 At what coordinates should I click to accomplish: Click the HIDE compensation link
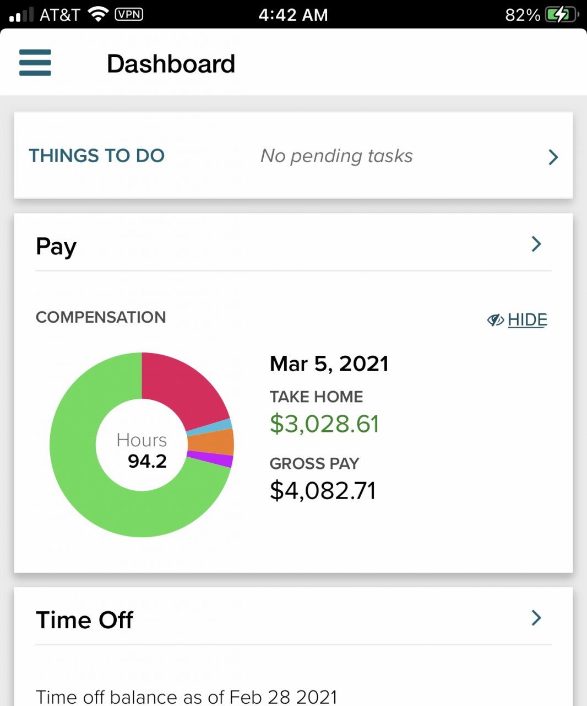[x=527, y=320]
